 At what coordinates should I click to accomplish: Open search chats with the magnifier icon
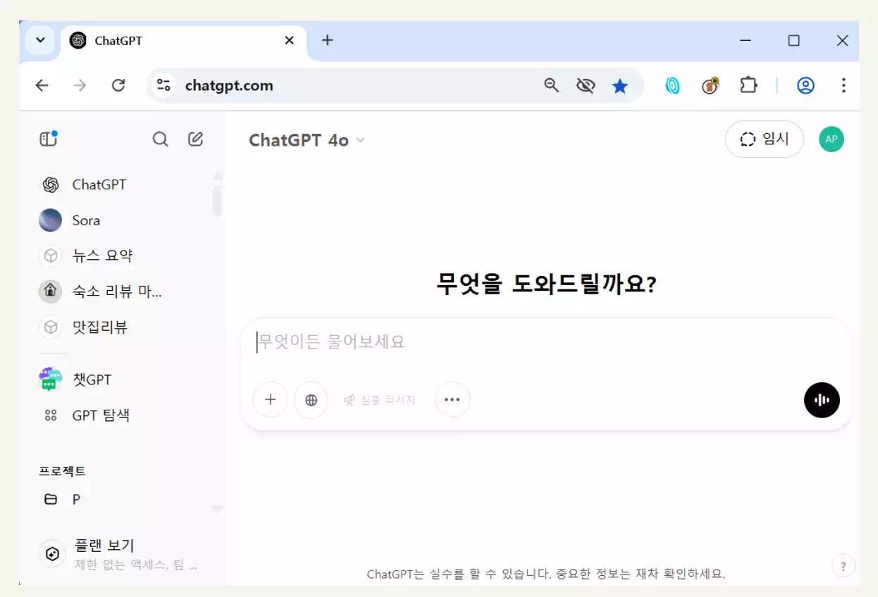point(160,139)
